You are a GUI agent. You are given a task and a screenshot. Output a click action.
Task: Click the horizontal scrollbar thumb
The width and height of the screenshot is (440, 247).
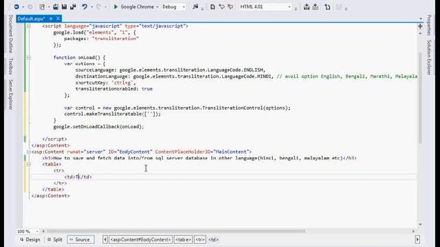tap(176, 231)
